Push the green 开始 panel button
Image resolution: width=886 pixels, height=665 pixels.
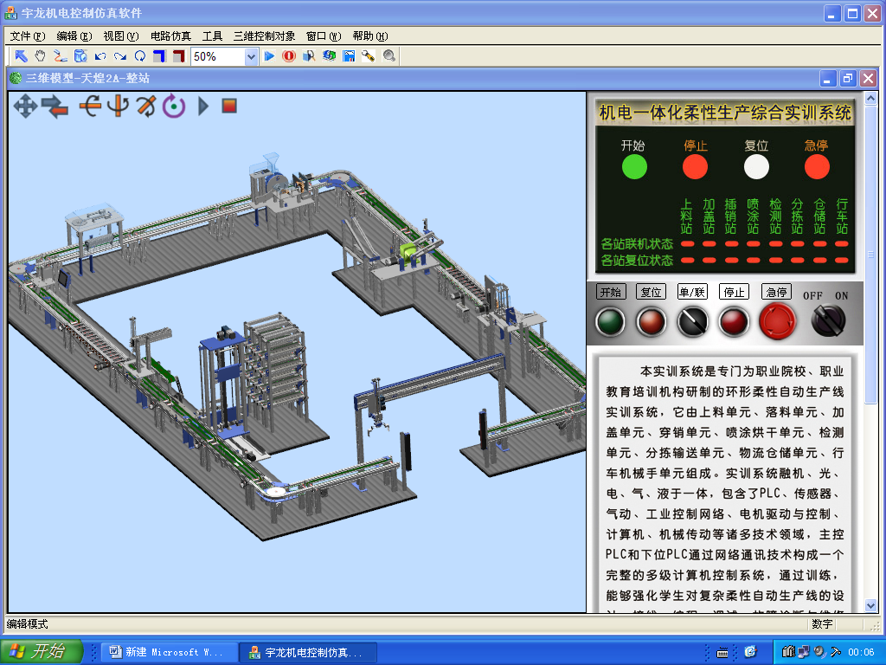(610, 322)
